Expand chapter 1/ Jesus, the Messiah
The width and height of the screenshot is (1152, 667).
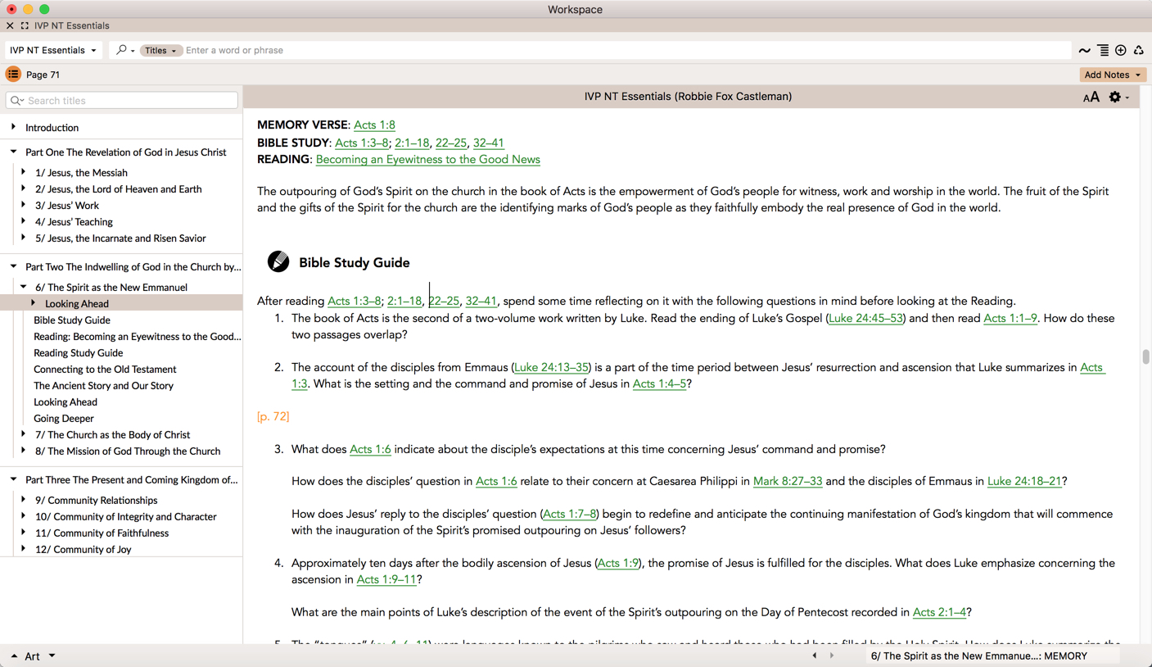[x=24, y=172]
